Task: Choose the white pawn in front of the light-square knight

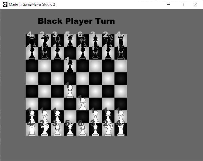Action: click(x=108, y=117)
